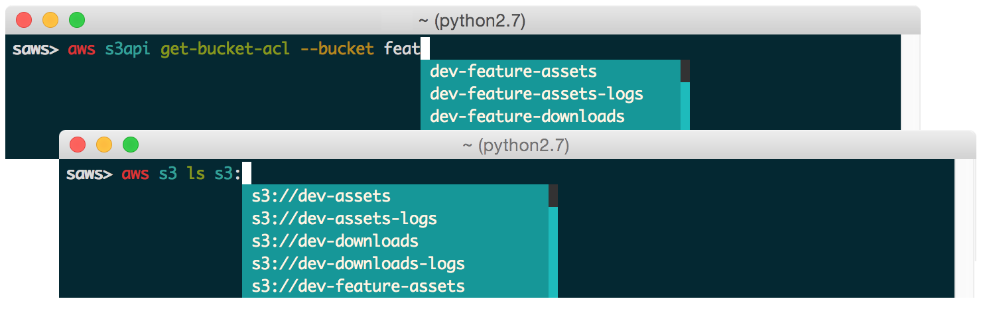Close the back terminal window with red button

tap(24, 20)
